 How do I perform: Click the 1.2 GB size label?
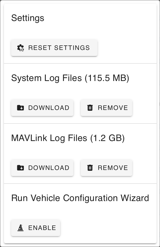(107, 138)
